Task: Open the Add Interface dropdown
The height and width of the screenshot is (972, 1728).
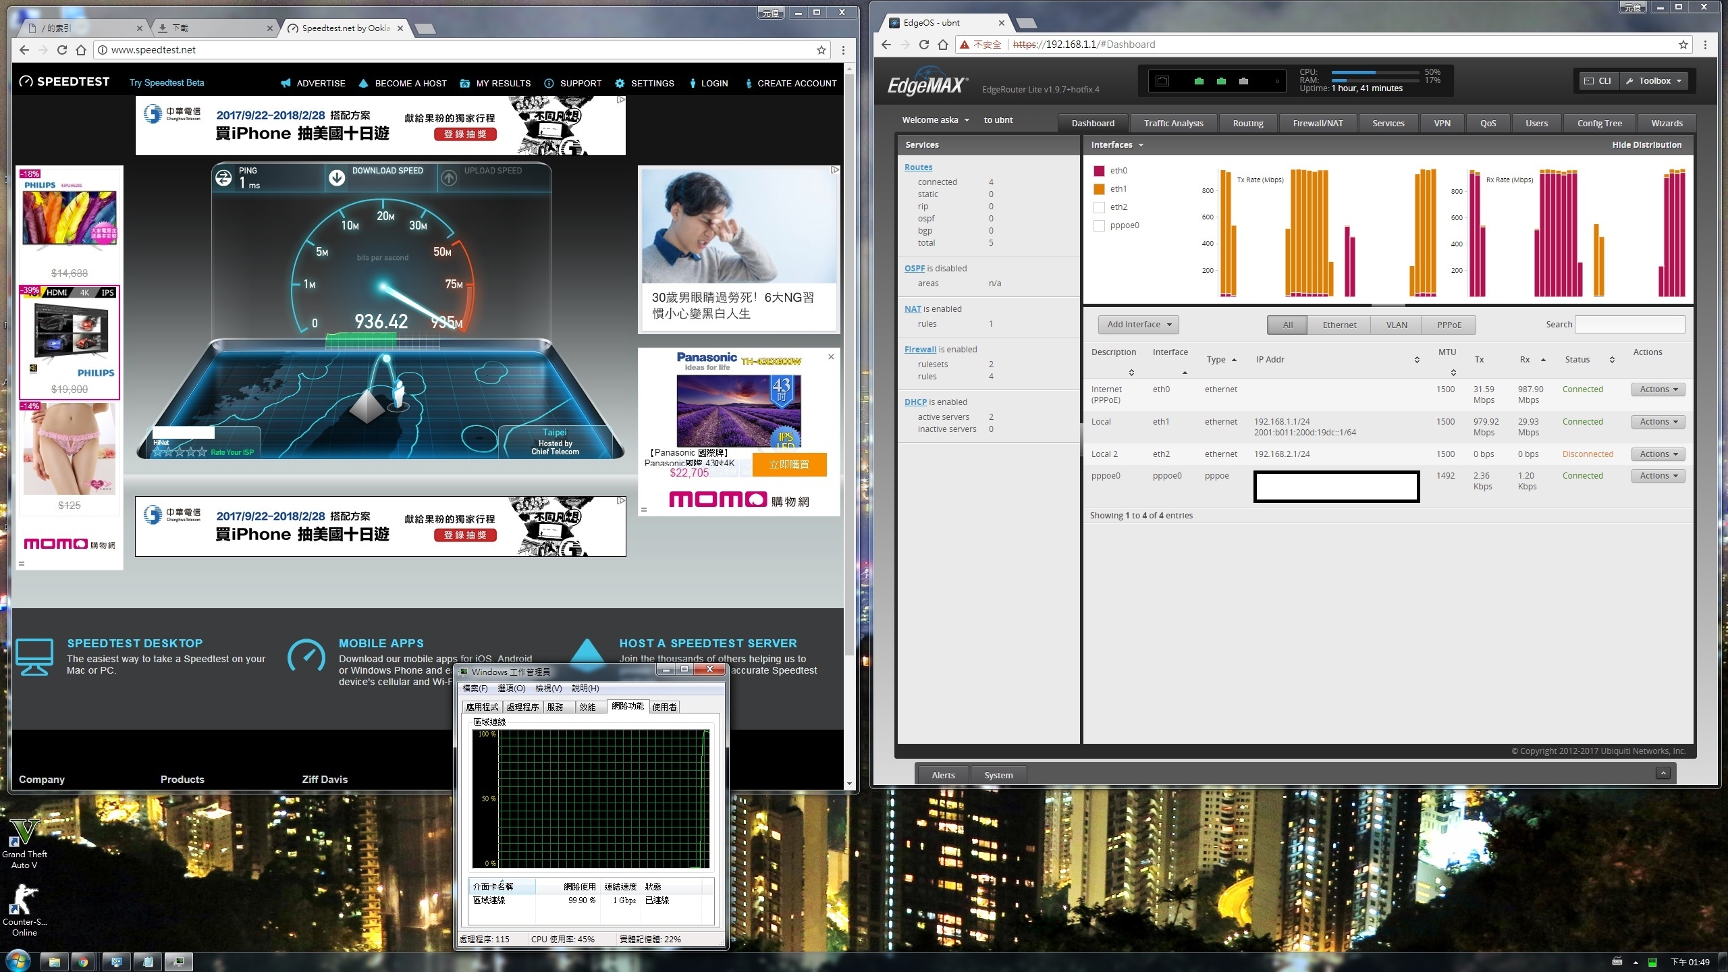Action: coord(1139,325)
